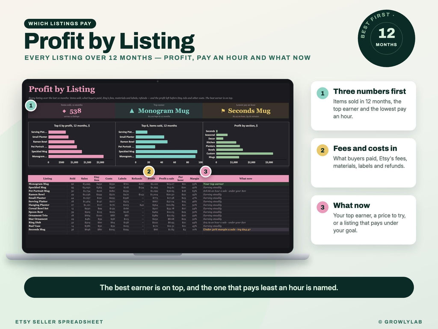
Task: Click the 'Three numbers first' card heading
Action: pos(370,91)
